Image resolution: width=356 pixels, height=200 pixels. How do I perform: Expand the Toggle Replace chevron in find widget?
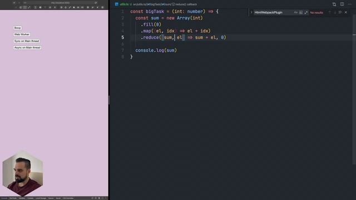pyautogui.click(x=251, y=12)
